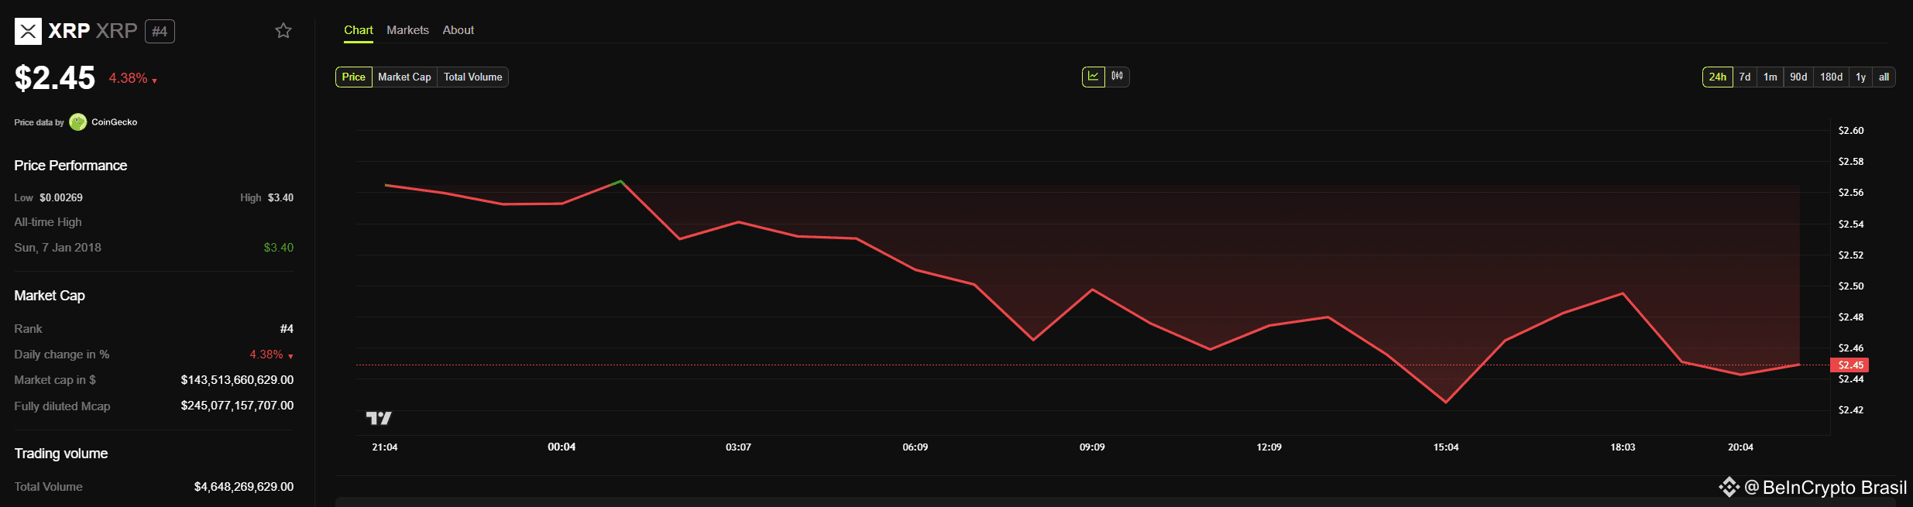Open the Chart tab
This screenshot has width=1913, height=507.
point(359,30)
